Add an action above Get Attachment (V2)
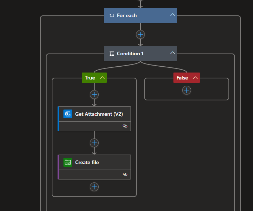Viewport: 253px width, 211px height. pyautogui.click(x=94, y=95)
